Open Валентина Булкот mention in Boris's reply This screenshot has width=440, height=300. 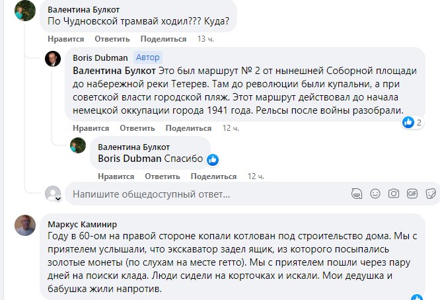[x=114, y=71]
